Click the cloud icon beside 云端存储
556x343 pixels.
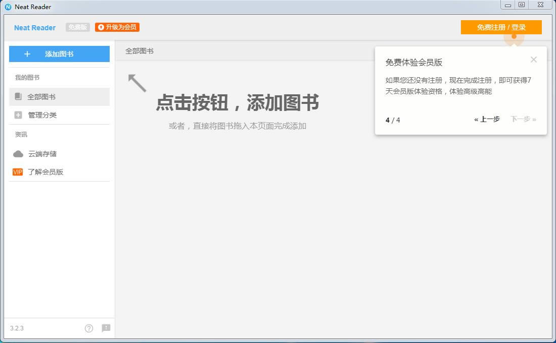[18, 154]
